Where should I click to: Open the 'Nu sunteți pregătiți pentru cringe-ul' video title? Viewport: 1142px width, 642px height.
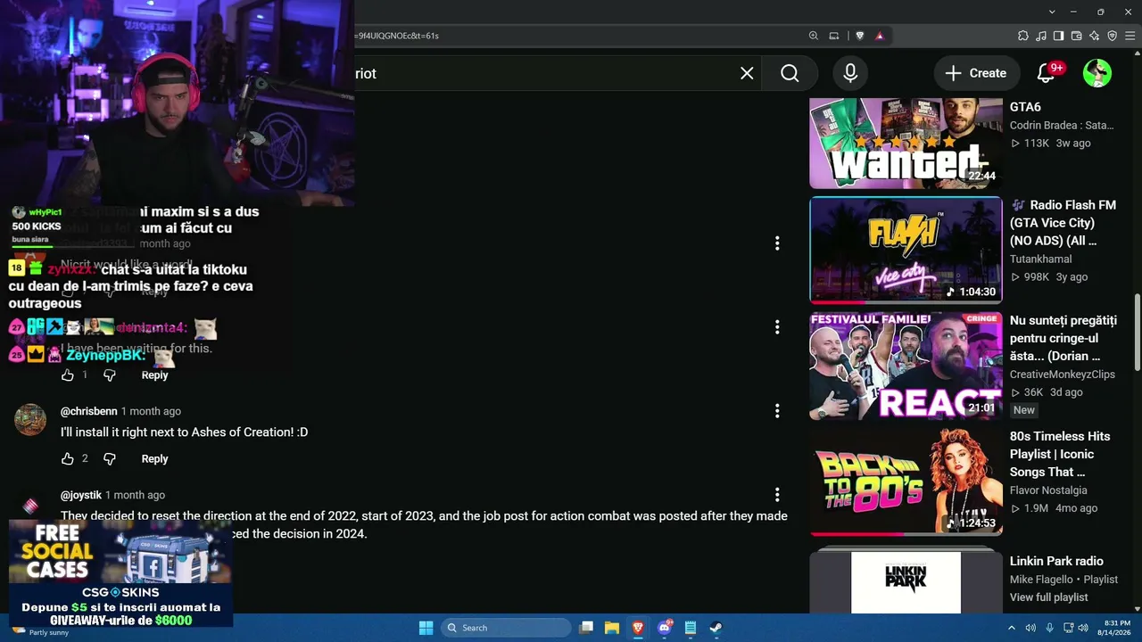click(x=1063, y=338)
